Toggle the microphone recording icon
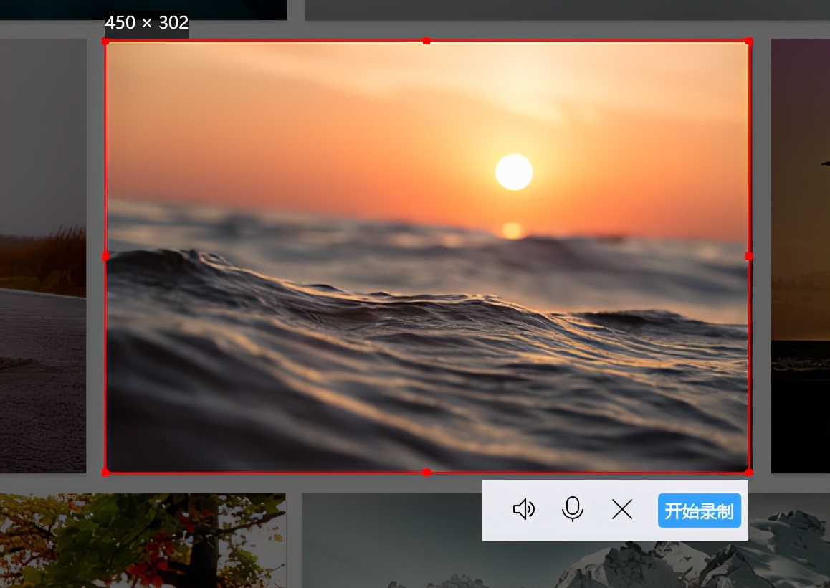830x588 pixels. pyautogui.click(x=572, y=510)
